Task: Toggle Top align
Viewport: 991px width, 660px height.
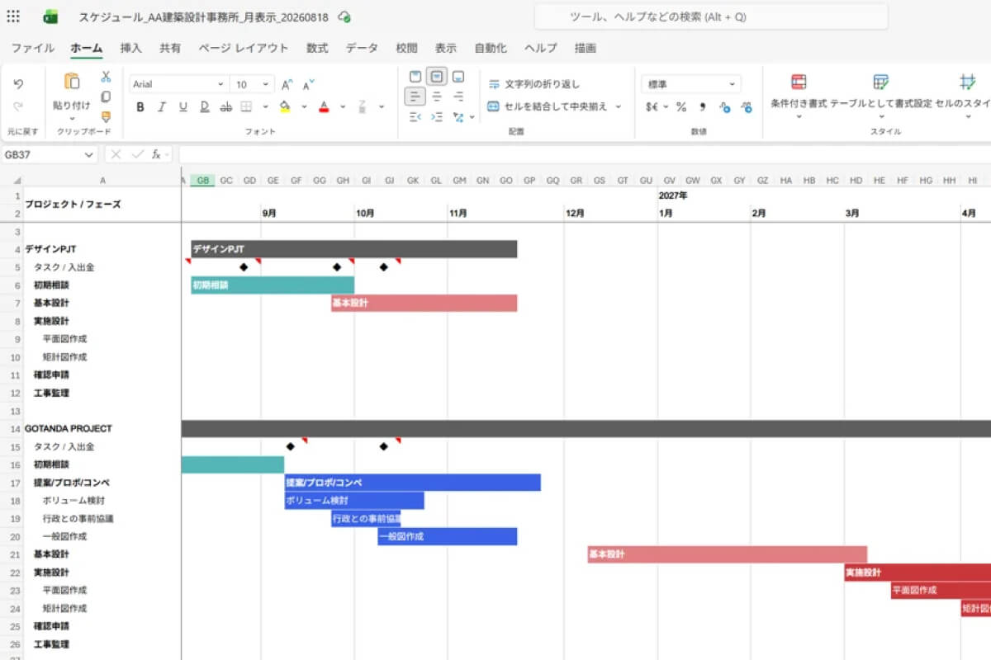Action: [x=415, y=77]
